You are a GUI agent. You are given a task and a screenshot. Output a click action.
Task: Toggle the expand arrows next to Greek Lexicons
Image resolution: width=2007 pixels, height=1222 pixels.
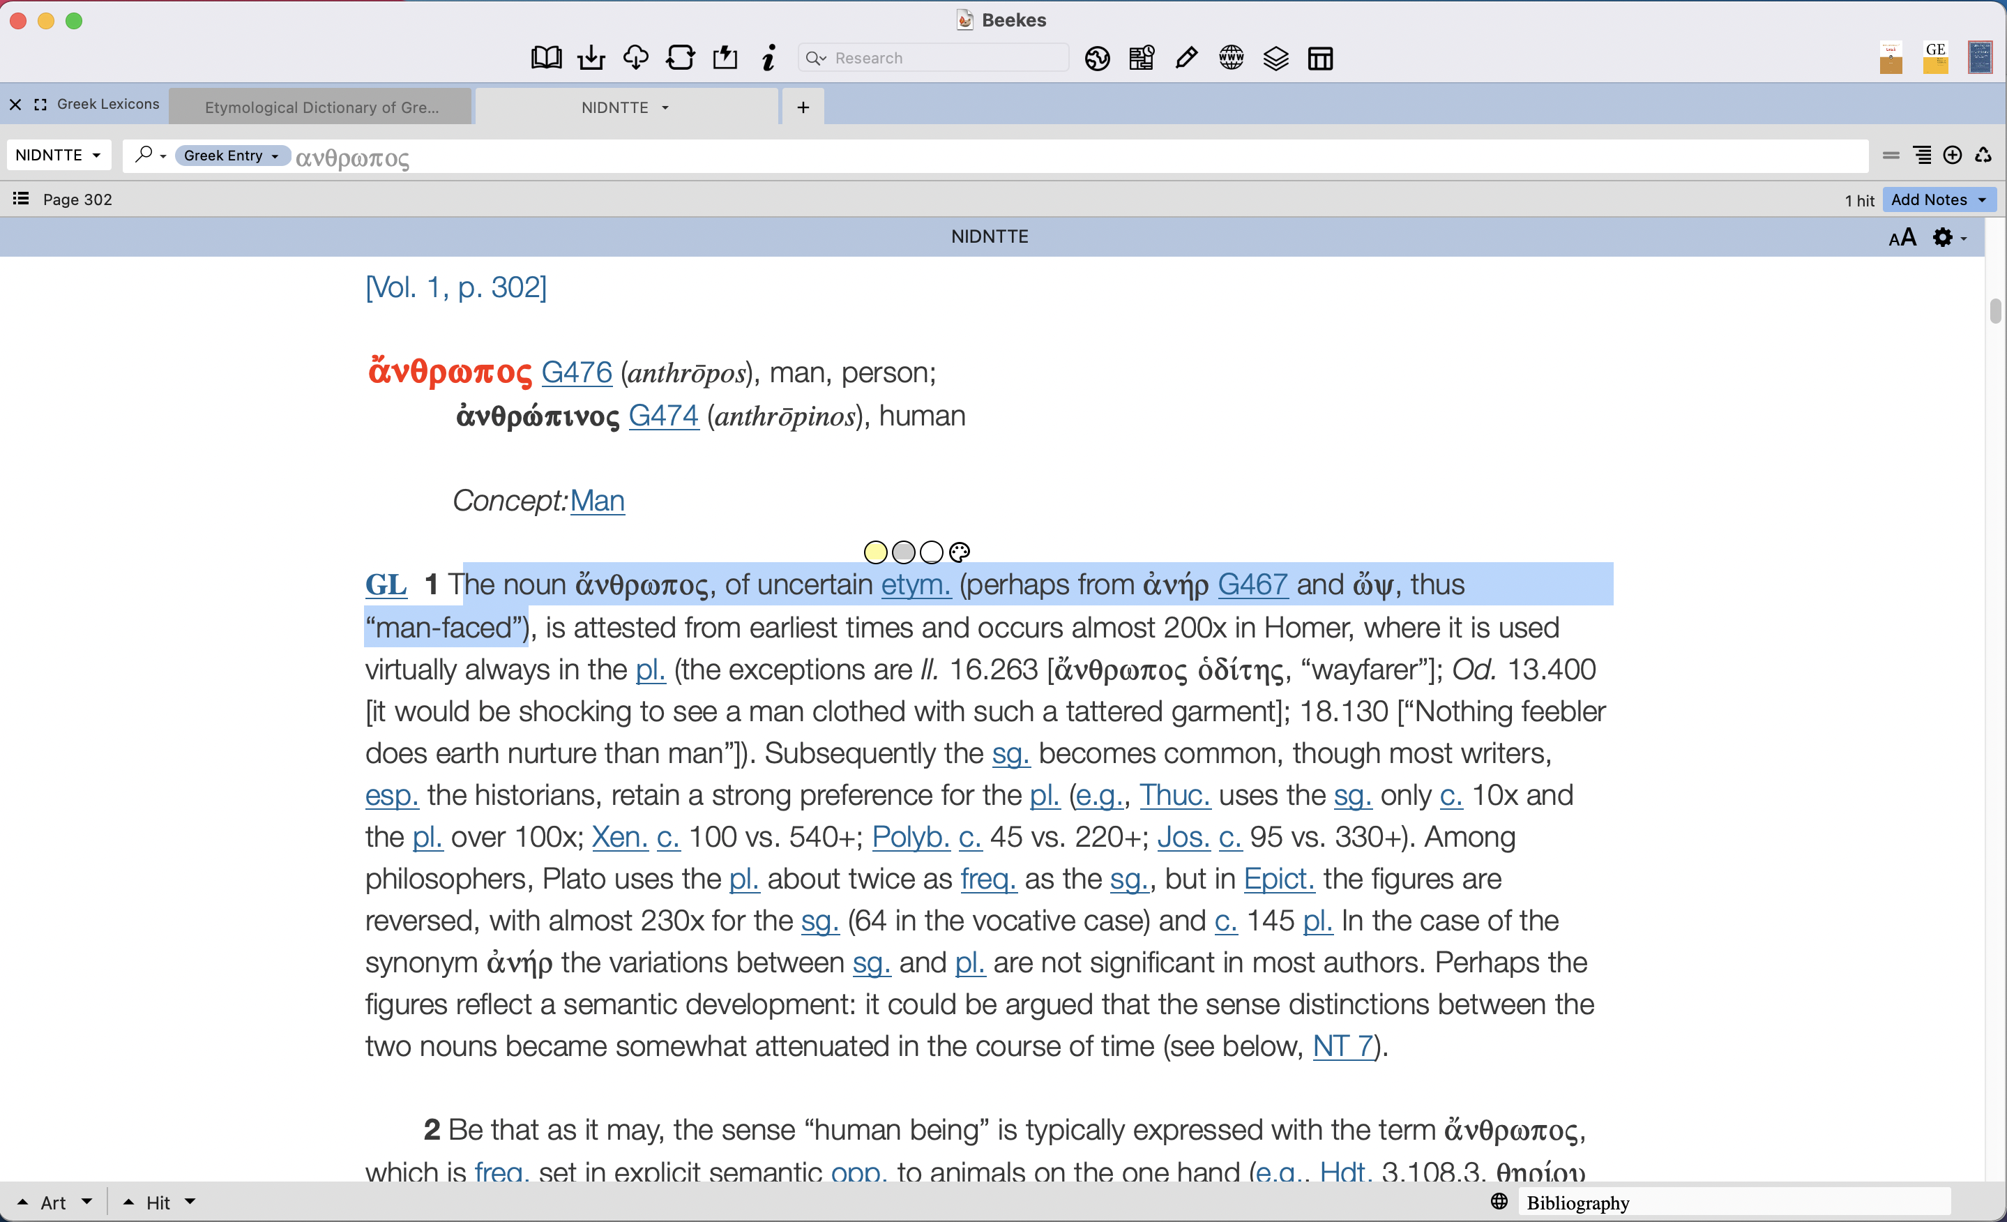(40, 105)
